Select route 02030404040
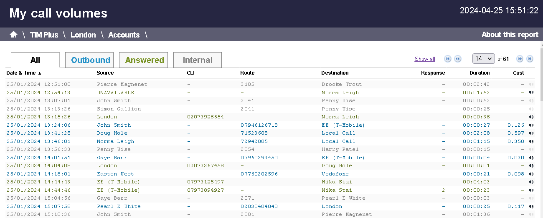 (x=259, y=206)
